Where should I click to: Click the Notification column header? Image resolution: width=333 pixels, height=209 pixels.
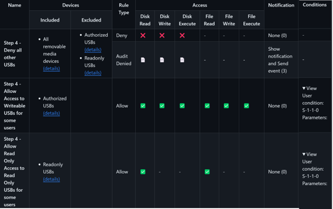click(281, 5)
